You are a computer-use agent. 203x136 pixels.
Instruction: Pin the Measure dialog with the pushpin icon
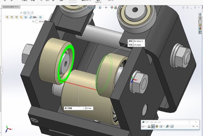coord(193,126)
